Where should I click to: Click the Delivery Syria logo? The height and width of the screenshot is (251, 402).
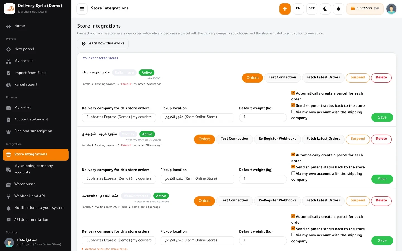[9, 9]
